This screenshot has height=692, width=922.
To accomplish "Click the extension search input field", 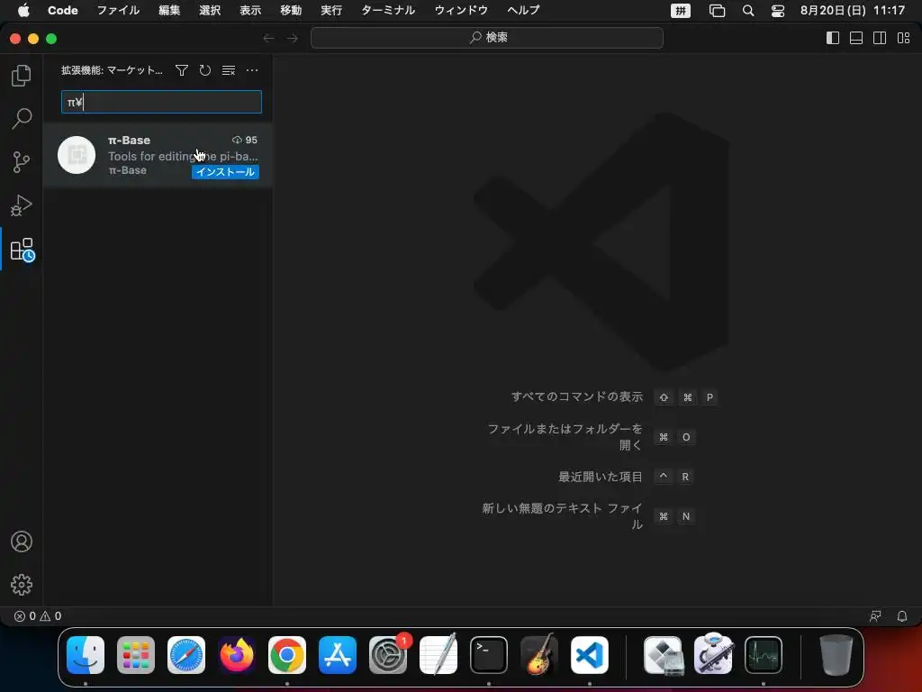I will click(x=161, y=102).
